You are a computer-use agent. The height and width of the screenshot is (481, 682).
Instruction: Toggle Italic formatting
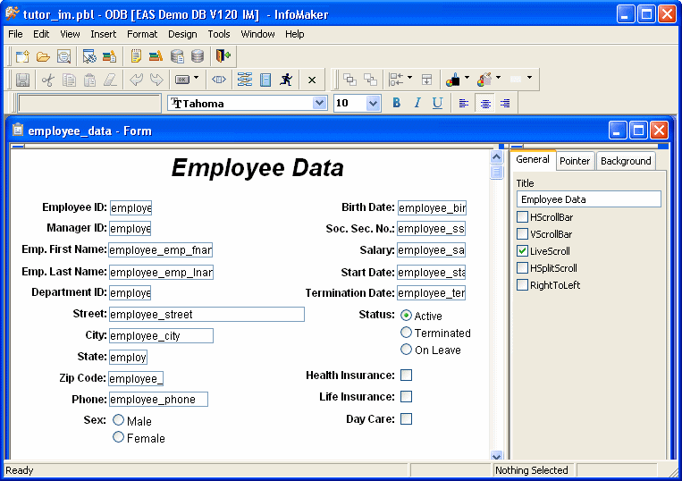point(417,103)
